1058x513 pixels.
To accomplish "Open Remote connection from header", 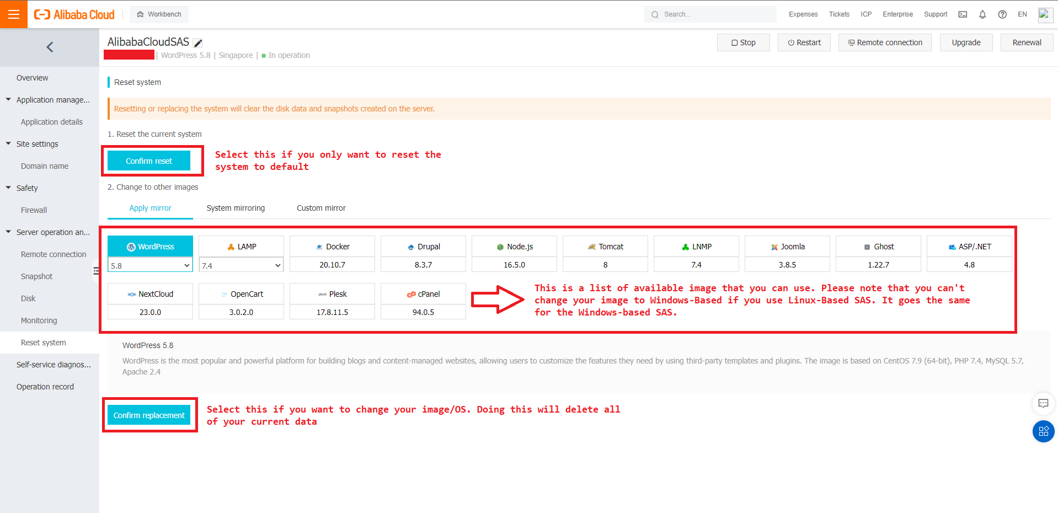I will tap(885, 42).
